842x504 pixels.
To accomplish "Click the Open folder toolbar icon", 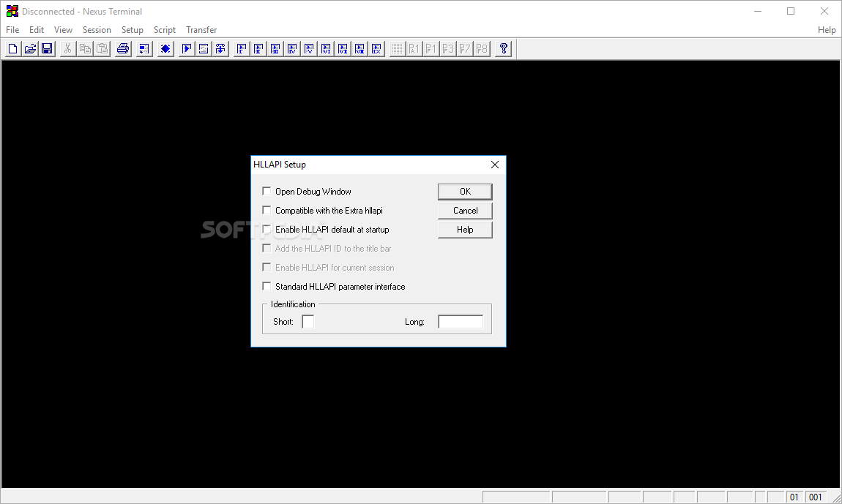I will coord(30,49).
